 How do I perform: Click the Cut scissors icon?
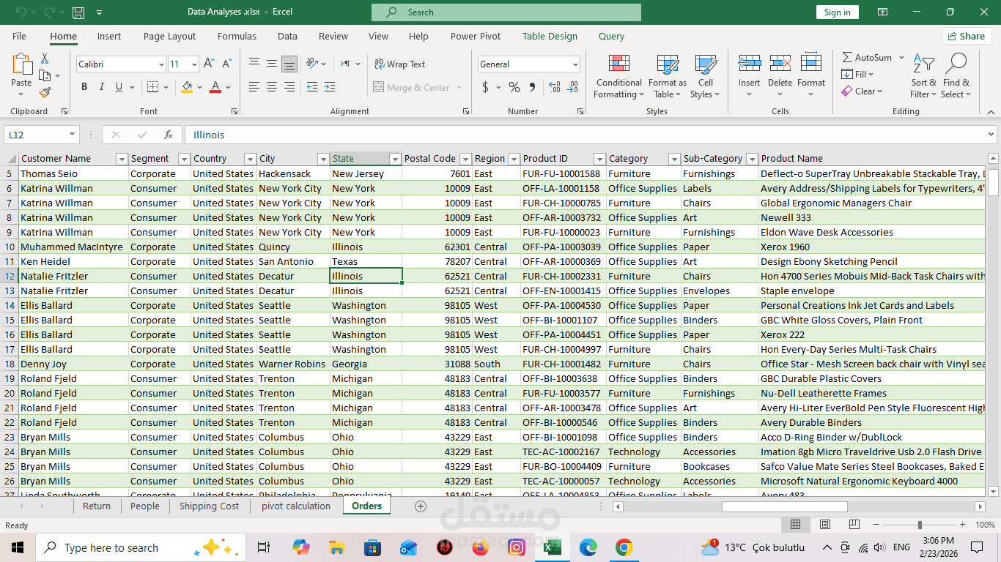click(x=45, y=59)
